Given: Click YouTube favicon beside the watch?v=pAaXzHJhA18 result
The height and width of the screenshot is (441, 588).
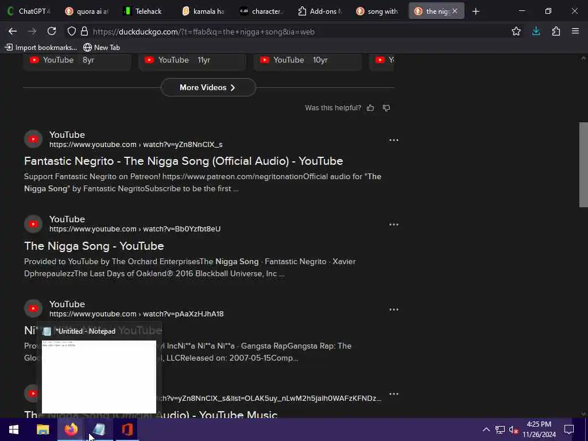Looking at the screenshot, I should 33,308.
